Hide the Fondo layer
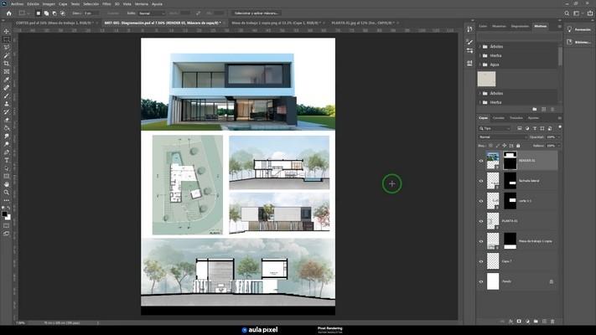The height and width of the screenshot is (335, 596). [481, 281]
